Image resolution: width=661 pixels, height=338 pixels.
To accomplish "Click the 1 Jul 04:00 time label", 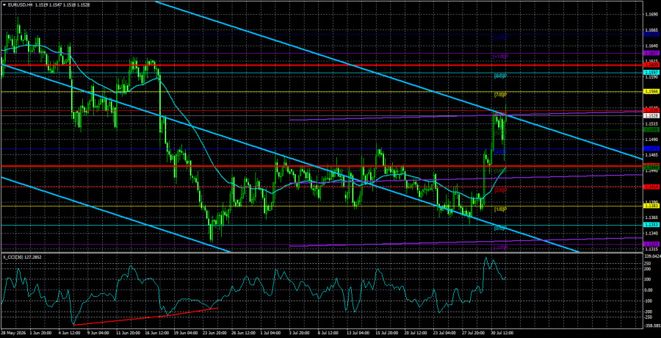I will tap(270, 334).
